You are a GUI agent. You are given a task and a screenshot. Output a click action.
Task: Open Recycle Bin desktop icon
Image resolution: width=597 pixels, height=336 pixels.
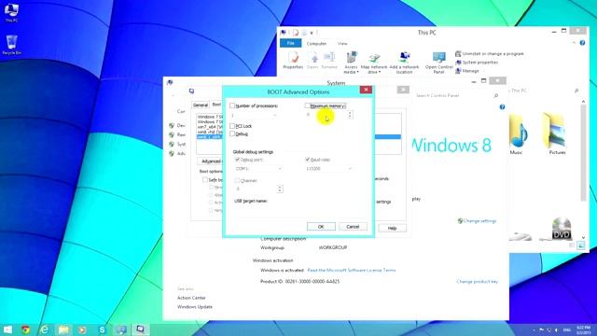pos(11,45)
